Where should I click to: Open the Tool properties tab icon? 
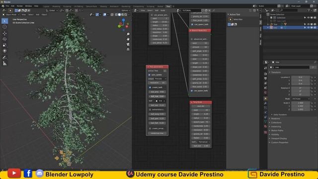click(x=265, y=68)
